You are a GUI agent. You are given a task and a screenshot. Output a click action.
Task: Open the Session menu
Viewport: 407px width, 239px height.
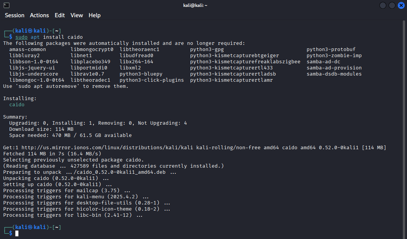tap(14, 15)
